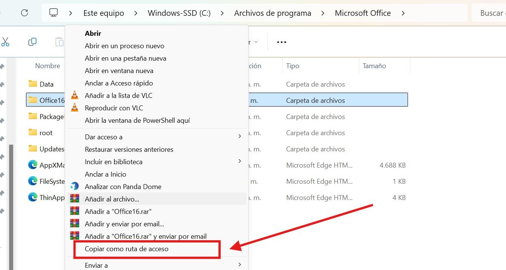Viewport: 506px width, 270px height.
Task: Navigate to Este equipo via breadcrumb
Action: (104, 12)
